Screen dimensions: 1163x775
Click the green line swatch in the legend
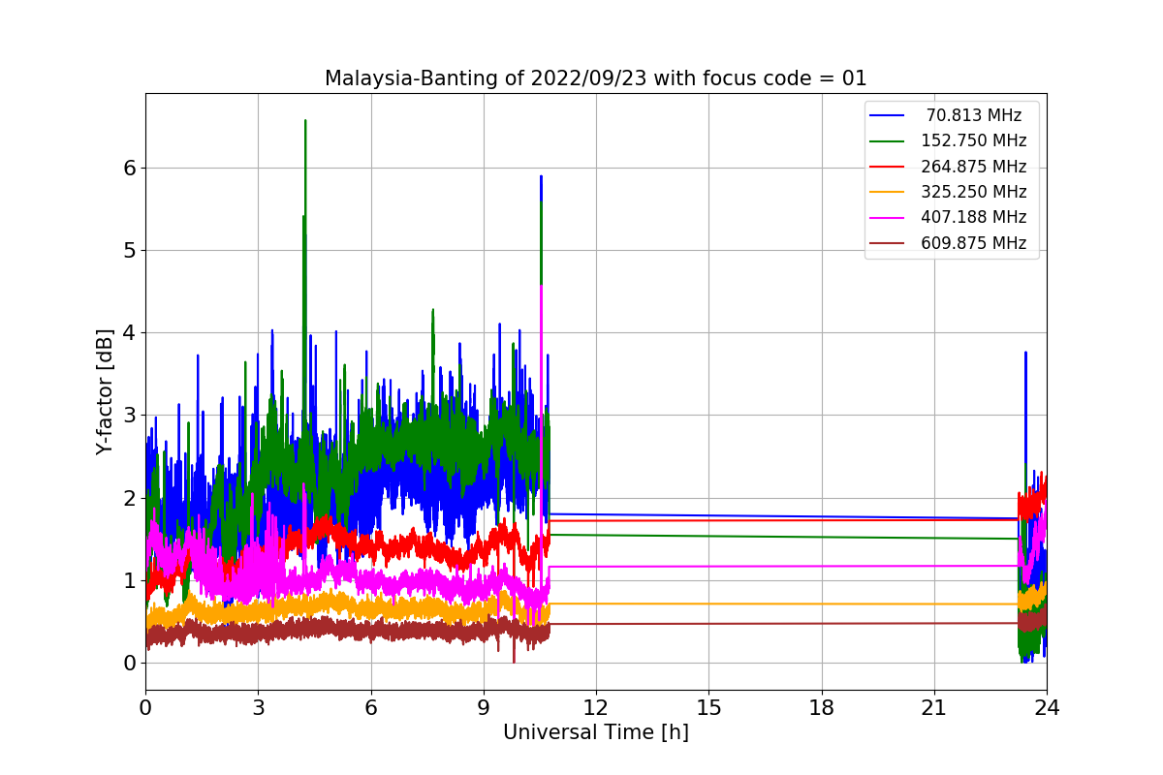[887, 141]
